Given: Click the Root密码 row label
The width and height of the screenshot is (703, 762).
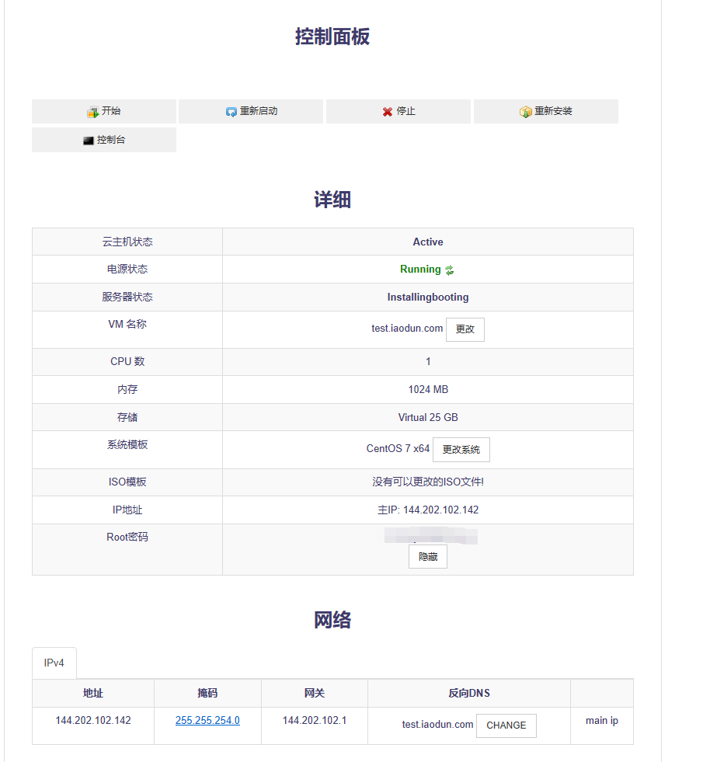Looking at the screenshot, I should (x=127, y=537).
